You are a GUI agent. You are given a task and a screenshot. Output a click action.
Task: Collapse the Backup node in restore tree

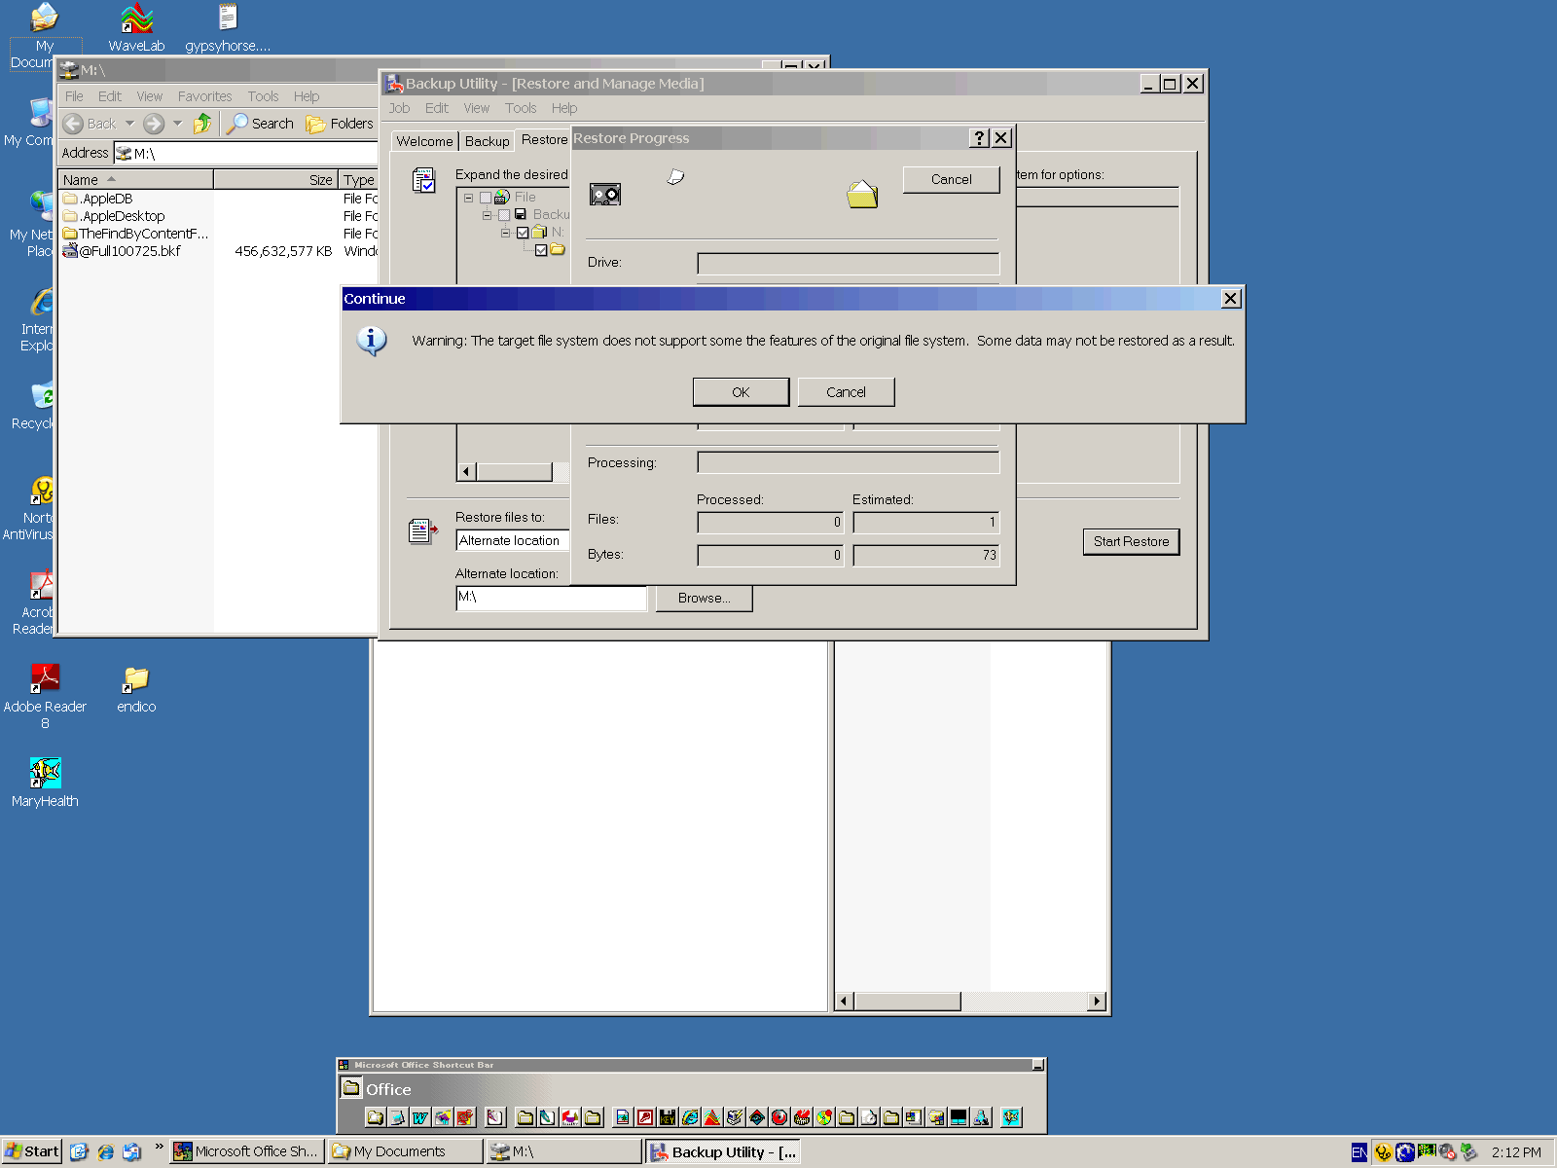[487, 215]
